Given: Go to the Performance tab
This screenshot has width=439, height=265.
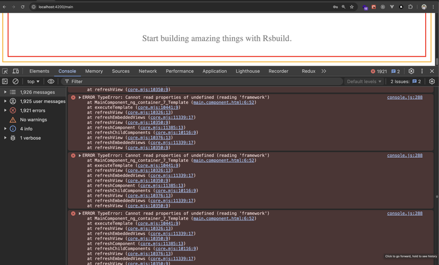Looking at the screenshot, I should (x=180, y=71).
